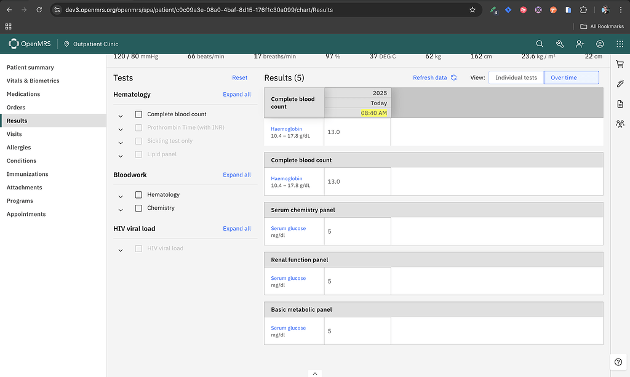Expand the Complete blood count chevron

pyautogui.click(x=120, y=115)
